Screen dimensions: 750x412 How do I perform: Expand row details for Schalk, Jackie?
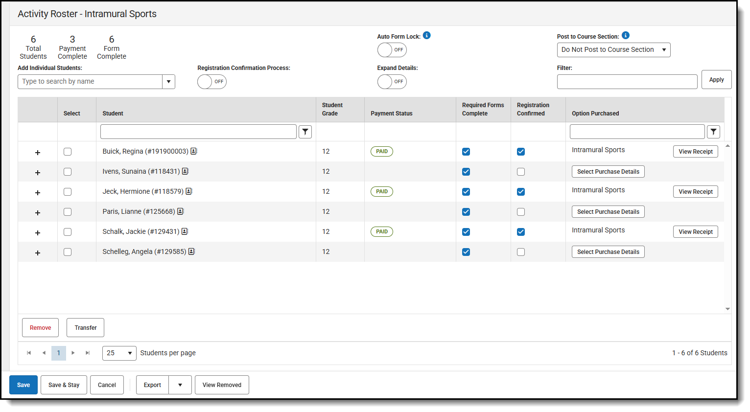click(38, 233)
